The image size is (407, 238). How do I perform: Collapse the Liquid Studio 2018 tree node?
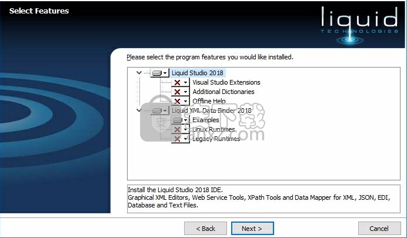pyautogui.click(x=139, y=73)
